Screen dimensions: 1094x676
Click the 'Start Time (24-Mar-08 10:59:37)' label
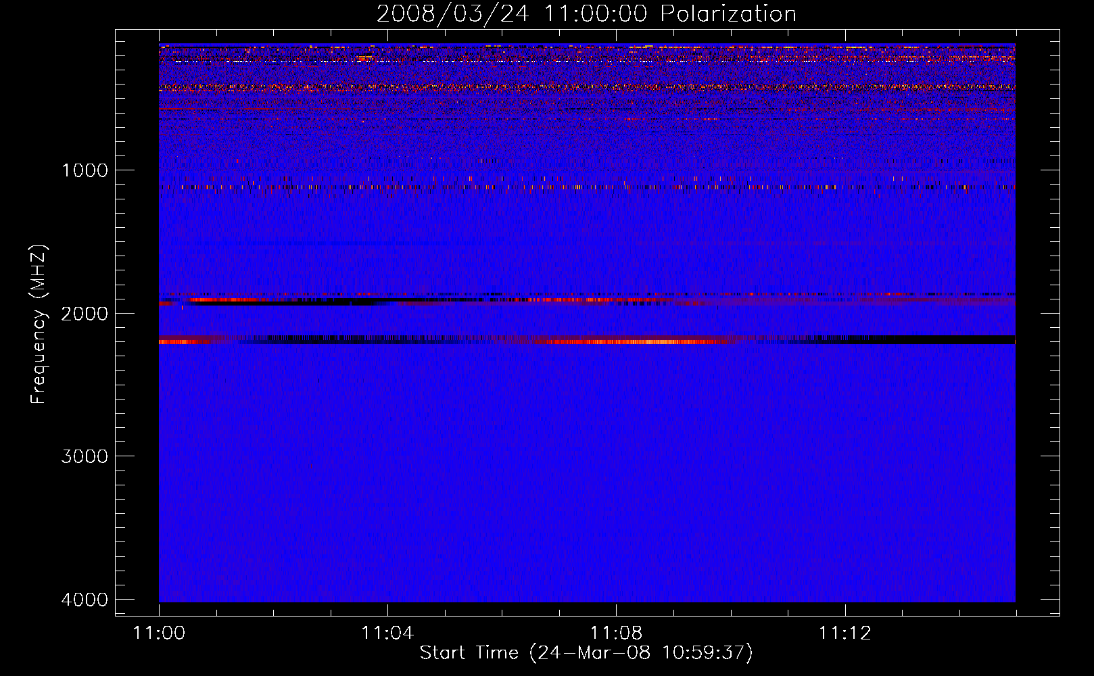pyautogui.click(x=586, y=653)
